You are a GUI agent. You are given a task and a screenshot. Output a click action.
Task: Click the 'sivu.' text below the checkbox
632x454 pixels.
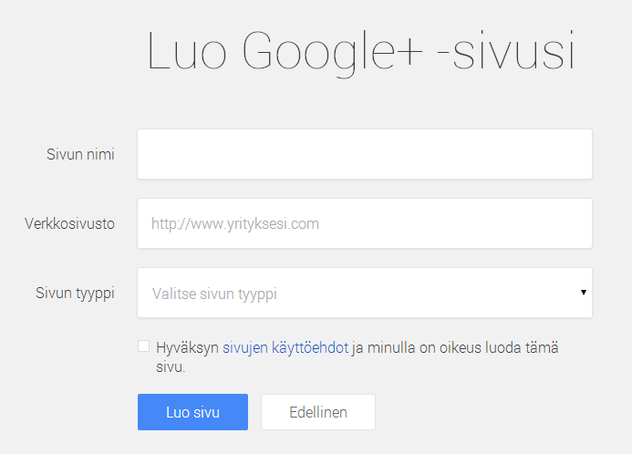(x=171, y=367)
